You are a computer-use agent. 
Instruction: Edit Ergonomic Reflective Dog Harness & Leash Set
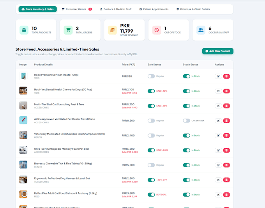(x=218, y=180)
